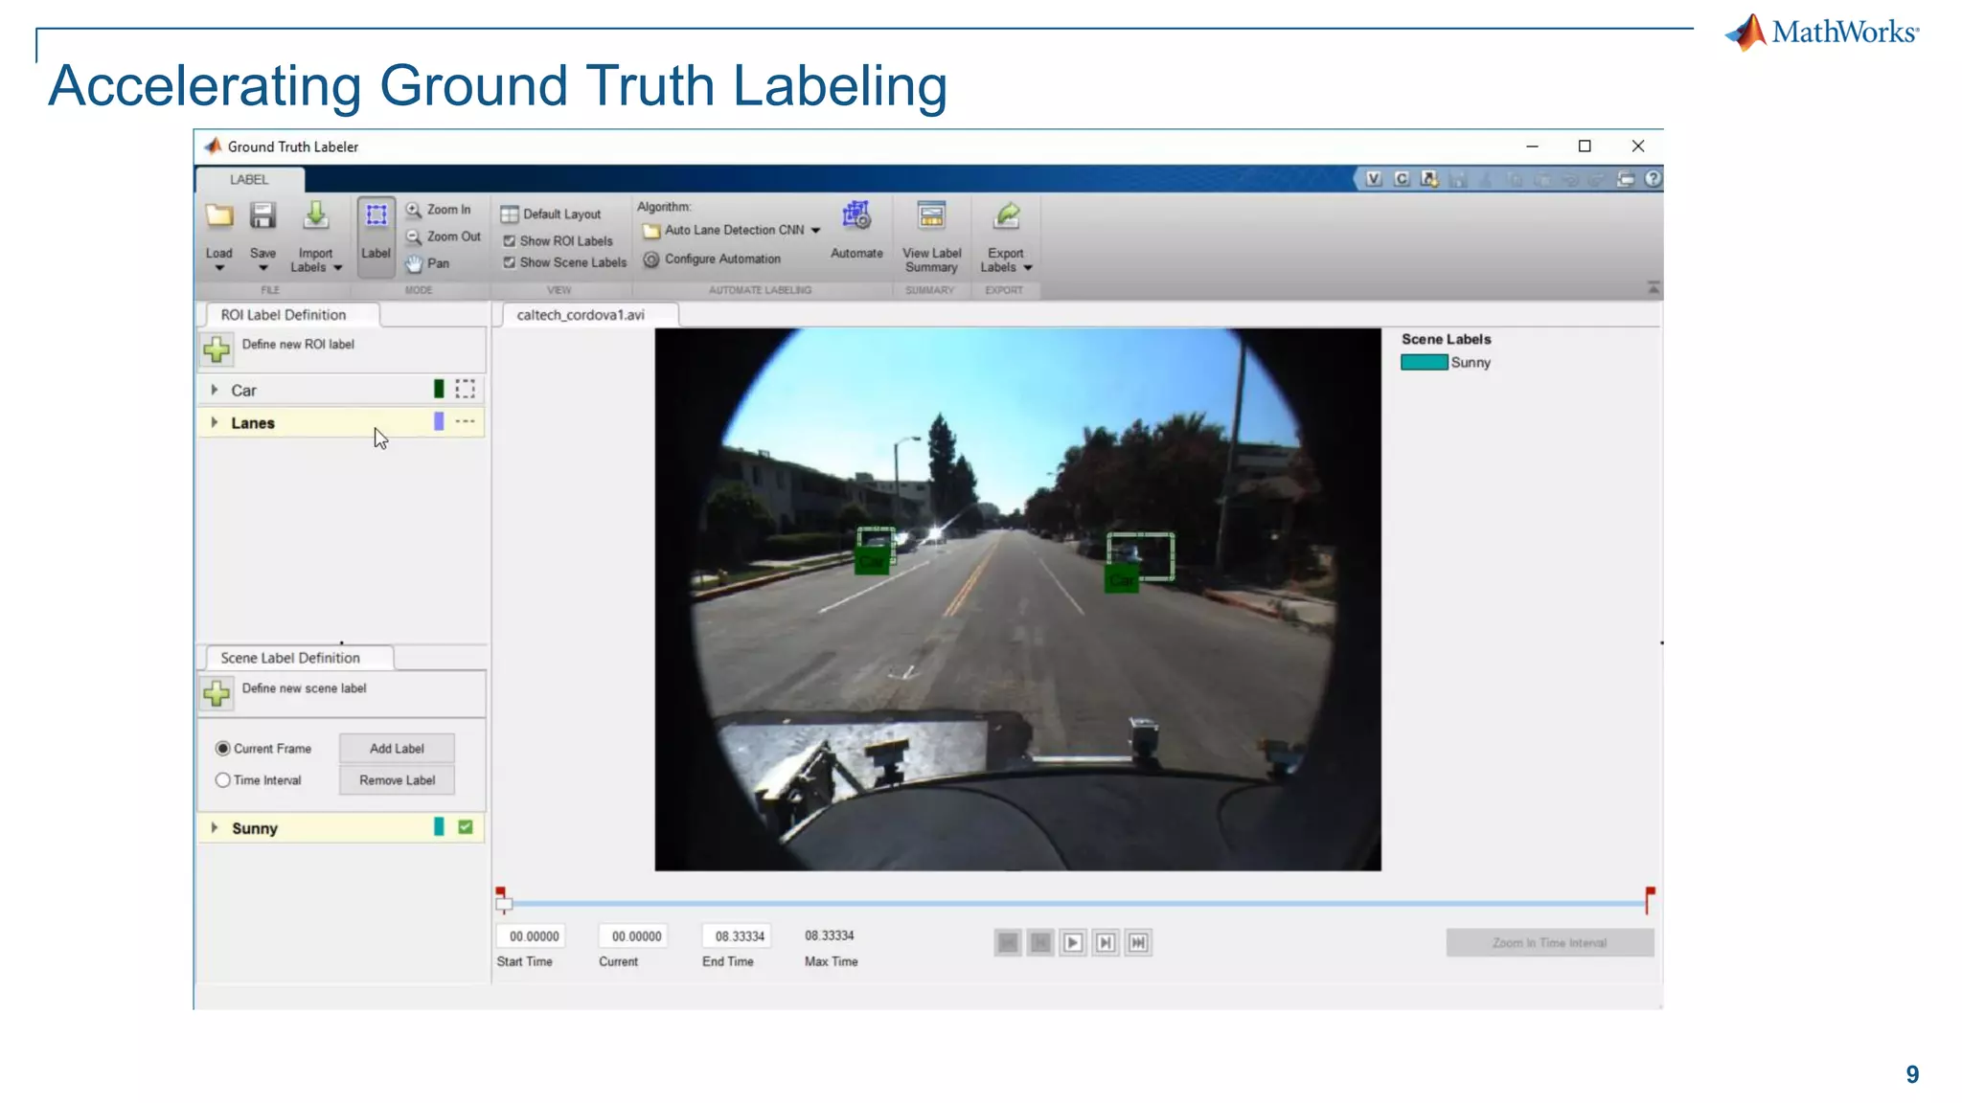The image size is (1962, 1103).
Task: Open the Load folder icon
Action: [x=219, y=217]
